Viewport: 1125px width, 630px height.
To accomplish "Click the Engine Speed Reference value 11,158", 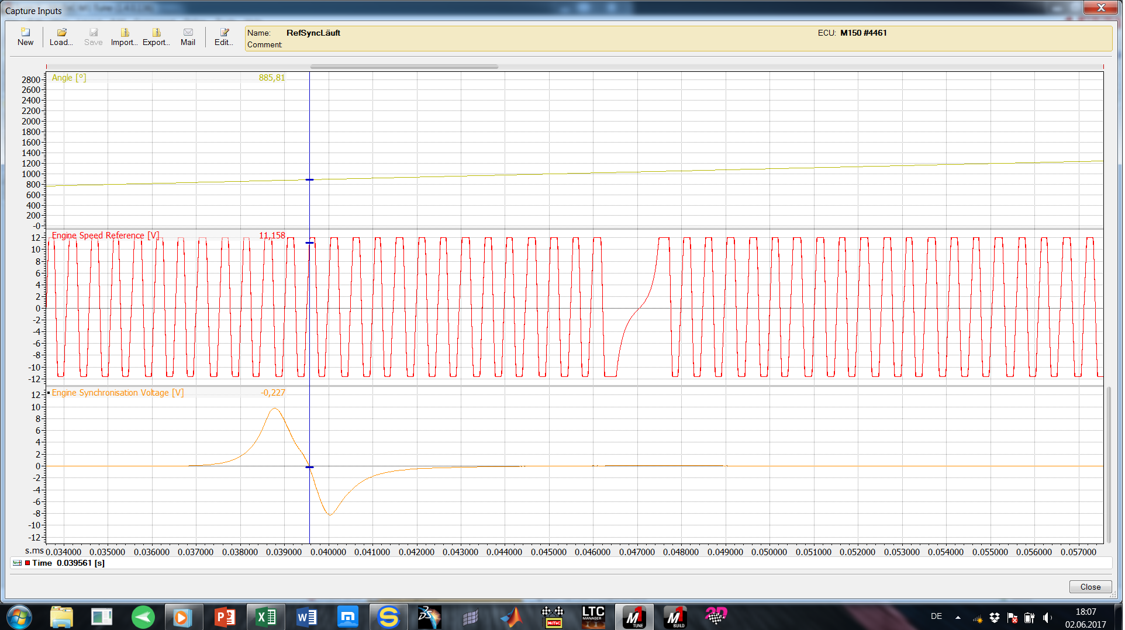I will [272, 236].
